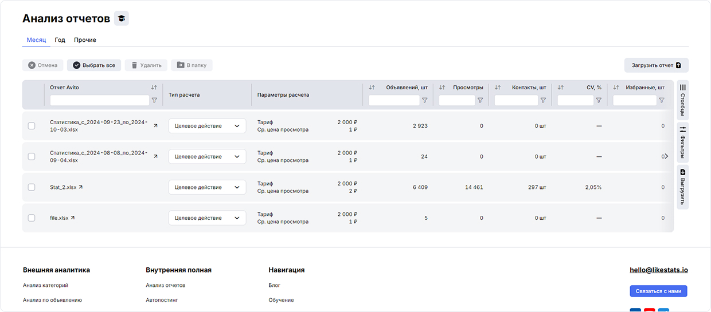
Task: Switch to the Прочие tab
Action: click(85, 40)
